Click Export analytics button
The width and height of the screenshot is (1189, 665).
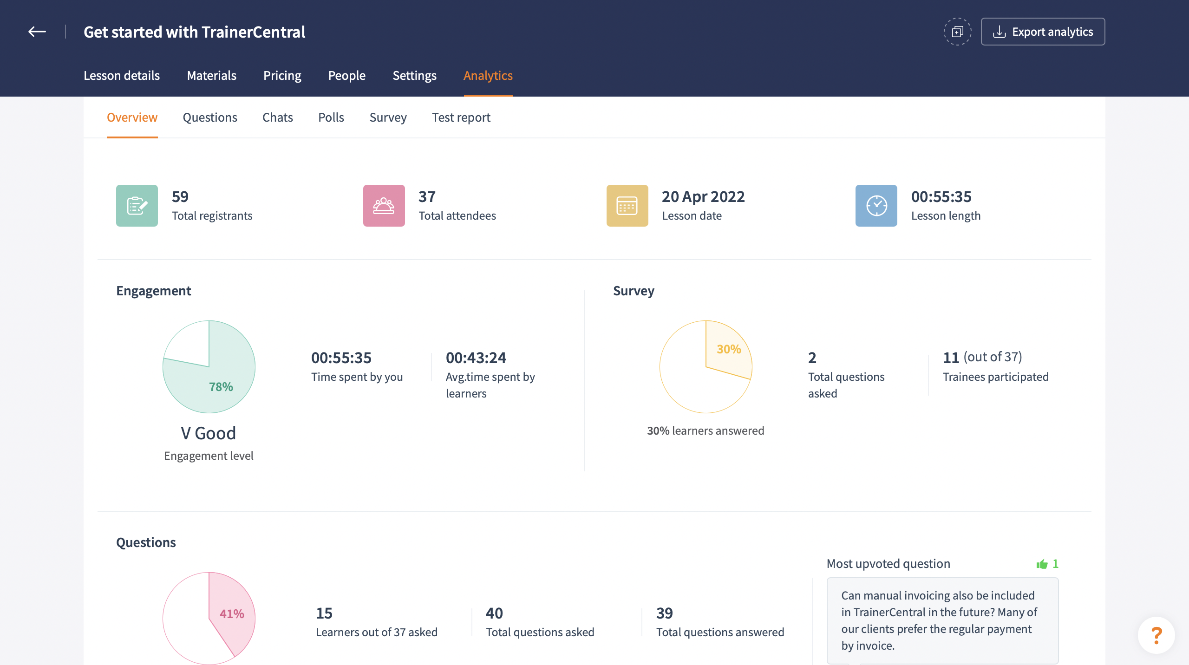[1043, 32]
